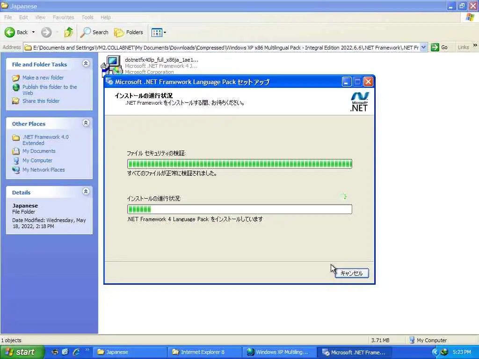The height and width of the screenshot is (359, 479).
Task: Toggle the Folders tree pane
Action: tap(129, 32)
